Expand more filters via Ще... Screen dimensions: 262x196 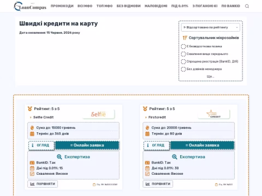pyautogui.click(x=211, y=76)
